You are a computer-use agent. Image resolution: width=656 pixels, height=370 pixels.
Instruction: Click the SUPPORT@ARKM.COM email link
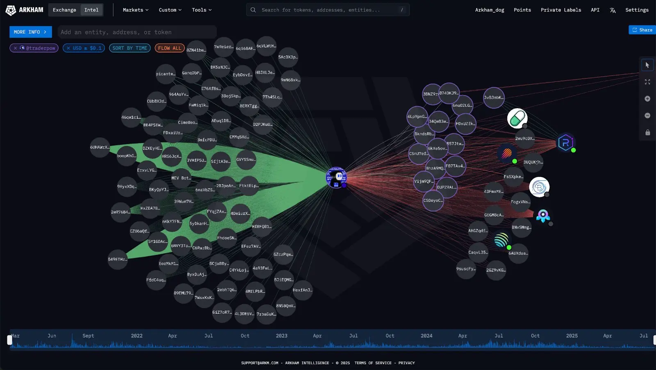260,363
